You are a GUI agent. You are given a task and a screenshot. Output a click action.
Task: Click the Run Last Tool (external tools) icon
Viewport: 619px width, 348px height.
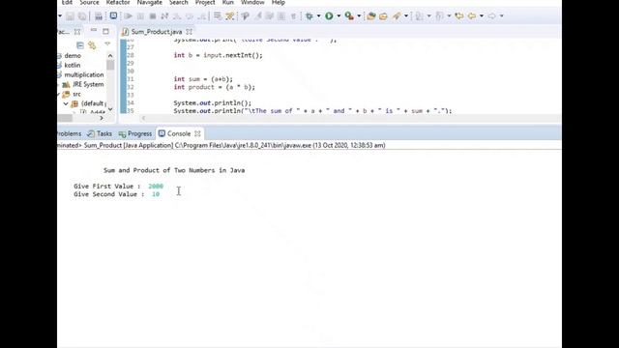pos(348,15)
